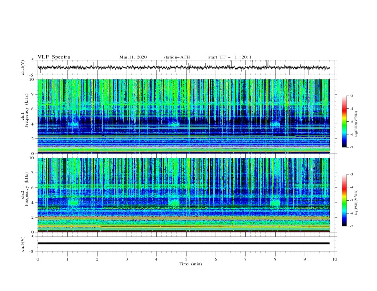Click the lower PSD color scale bar
Viewport: 377px width, 291px height.
345,200
